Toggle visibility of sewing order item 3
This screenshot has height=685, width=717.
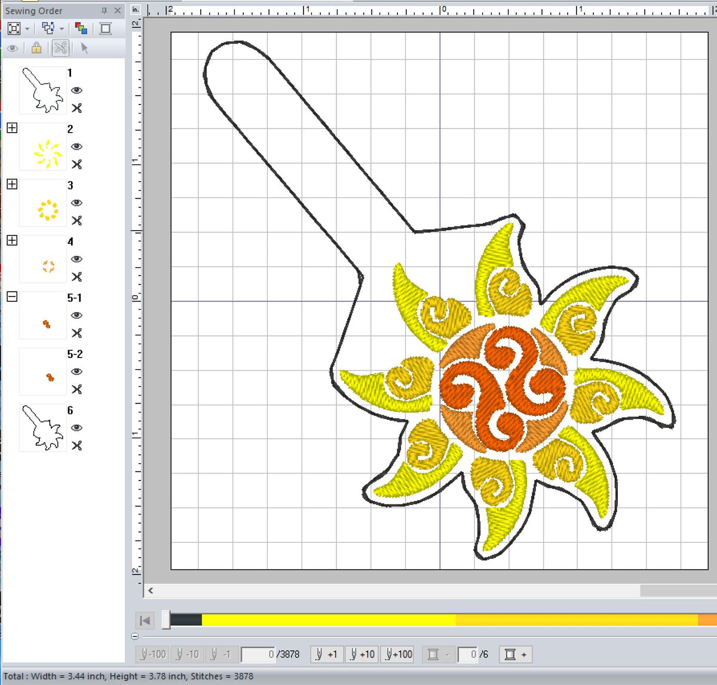pyautogui.click(x=77, y=203)
